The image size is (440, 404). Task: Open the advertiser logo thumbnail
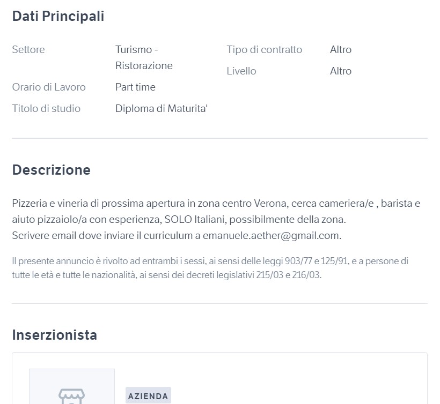click(x=72, y=386)
